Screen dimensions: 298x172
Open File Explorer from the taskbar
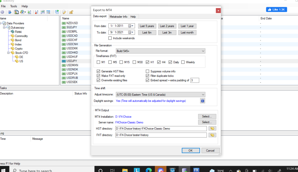(x=125, y=170)
